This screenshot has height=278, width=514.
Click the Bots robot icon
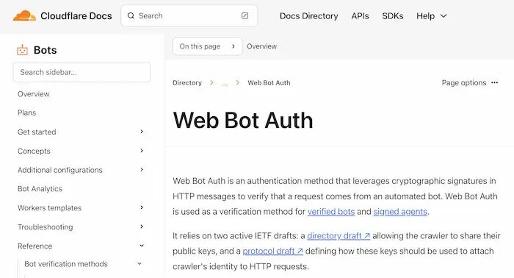coord(22,50)
